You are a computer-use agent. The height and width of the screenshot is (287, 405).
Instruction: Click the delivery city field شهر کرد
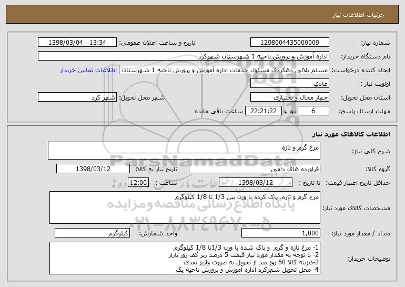77,97
